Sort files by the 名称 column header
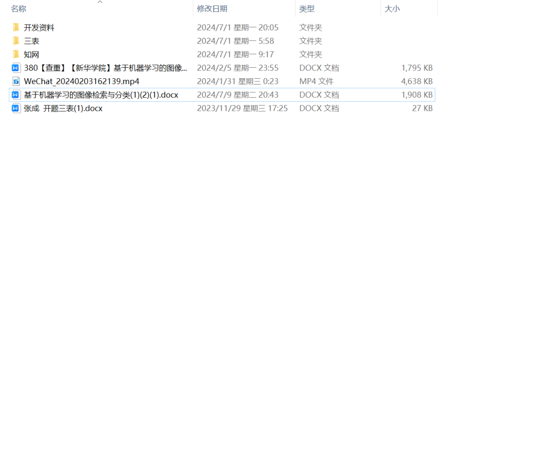This screenshot has height=461, width=538. [x=19, y=9]
